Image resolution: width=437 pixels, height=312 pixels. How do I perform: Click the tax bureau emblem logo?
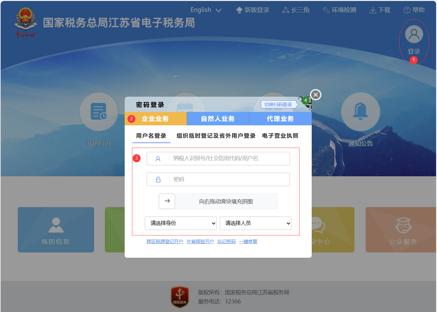25,23
